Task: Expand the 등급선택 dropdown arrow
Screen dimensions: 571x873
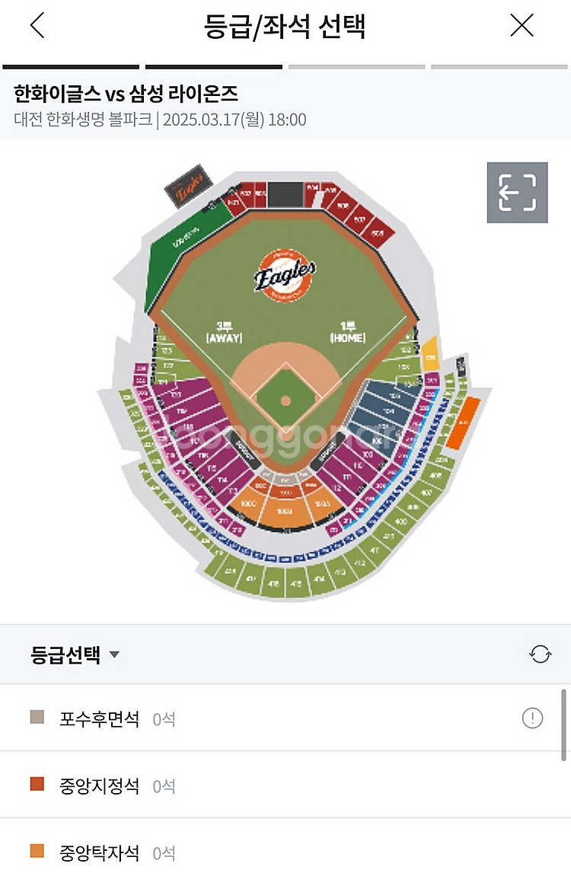Action: pos(115,654)
